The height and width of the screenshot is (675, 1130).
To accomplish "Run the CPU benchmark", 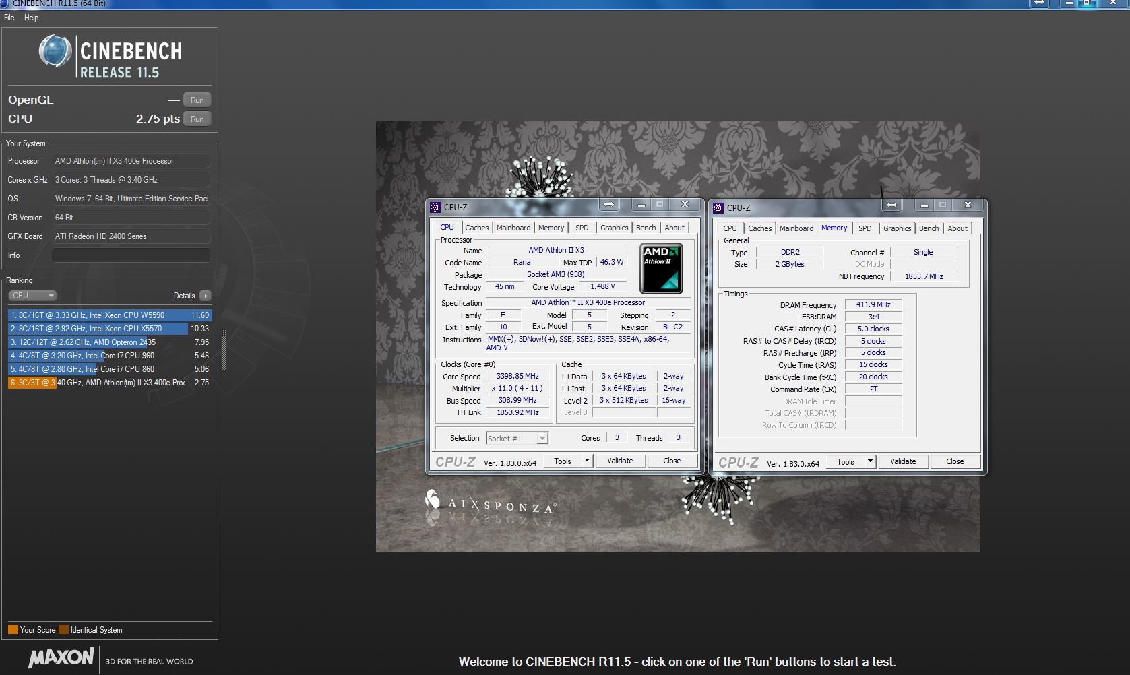I will point(197,119).
